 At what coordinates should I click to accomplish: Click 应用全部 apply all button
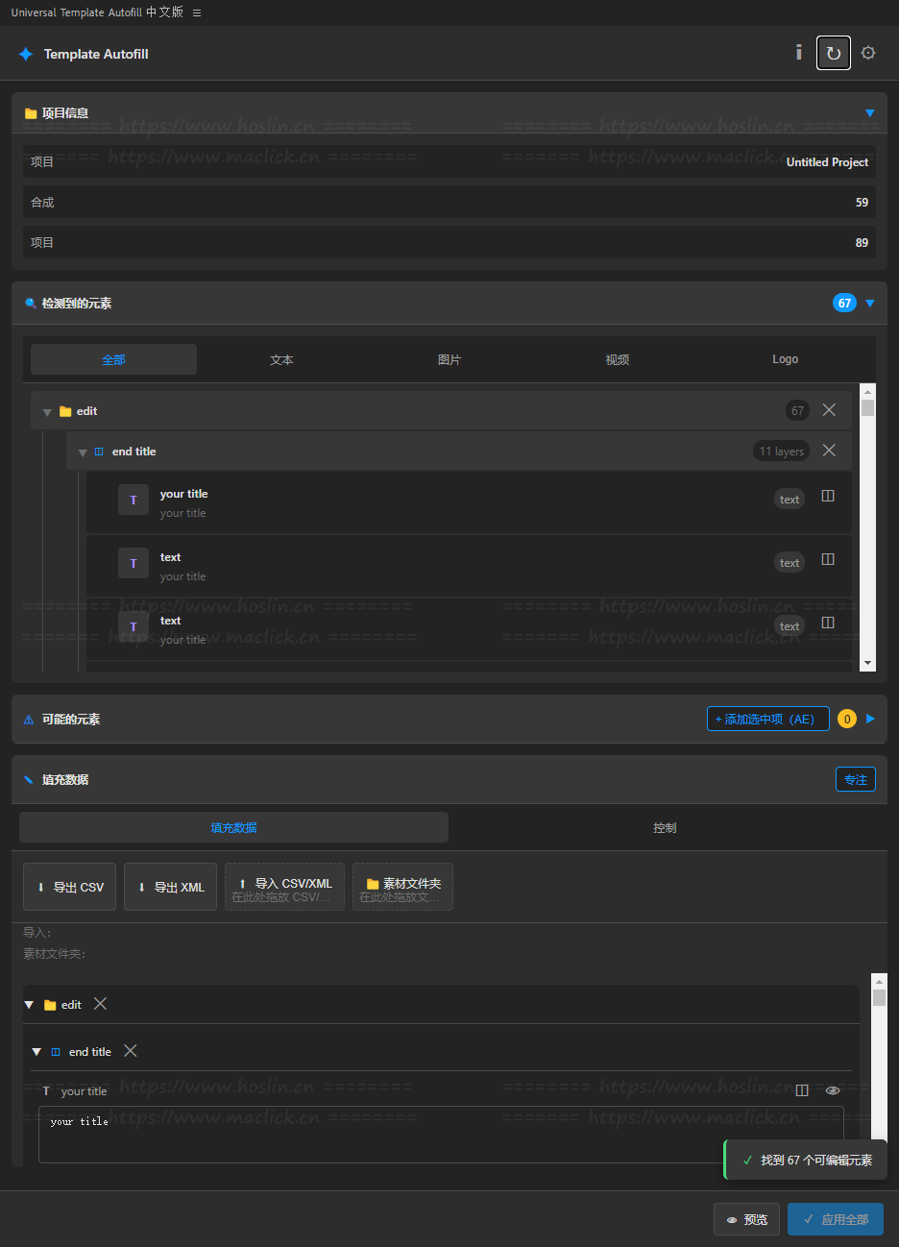pyautogui.click(x=836, y=1219)
